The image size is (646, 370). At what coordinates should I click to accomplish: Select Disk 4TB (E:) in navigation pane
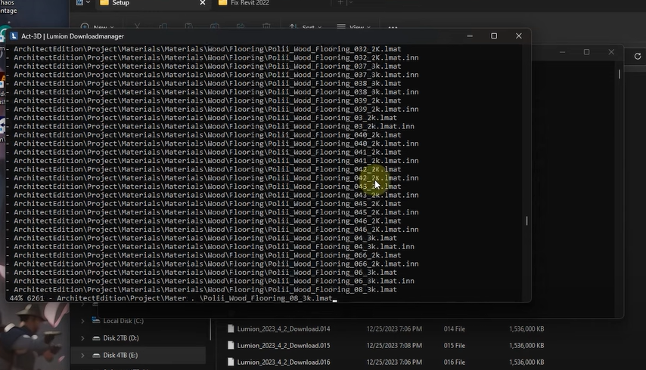(x=120, y=355)
